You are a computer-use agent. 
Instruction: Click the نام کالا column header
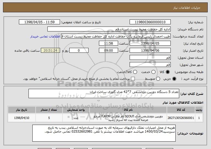[x=128, y=110]
